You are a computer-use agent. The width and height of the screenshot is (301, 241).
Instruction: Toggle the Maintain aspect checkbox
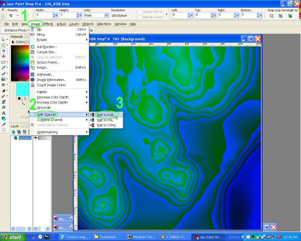pyautogui.click(x=141, y=17)
